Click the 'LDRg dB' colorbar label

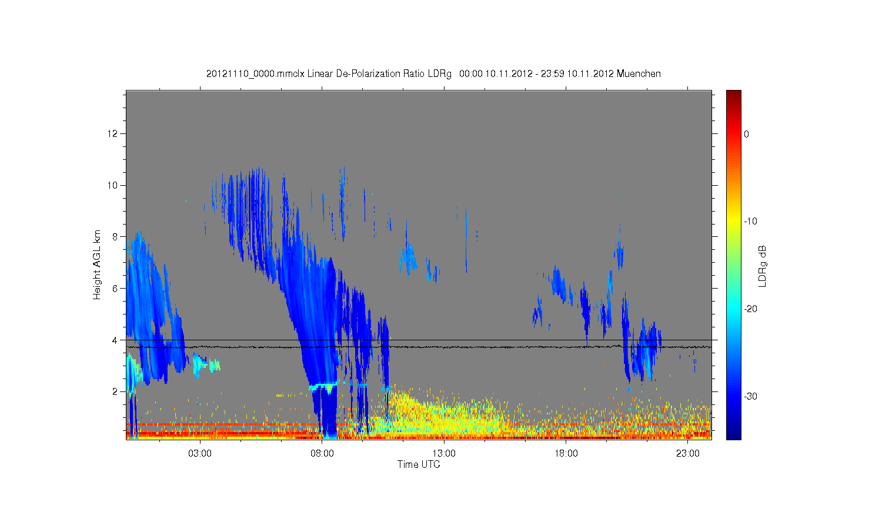click(x=763, y=266)
